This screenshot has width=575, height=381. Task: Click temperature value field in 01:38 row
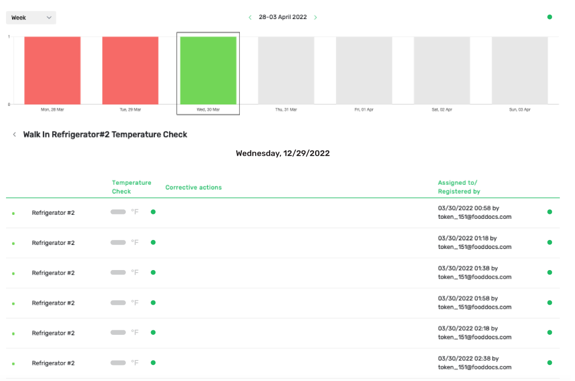coord(118,273)
